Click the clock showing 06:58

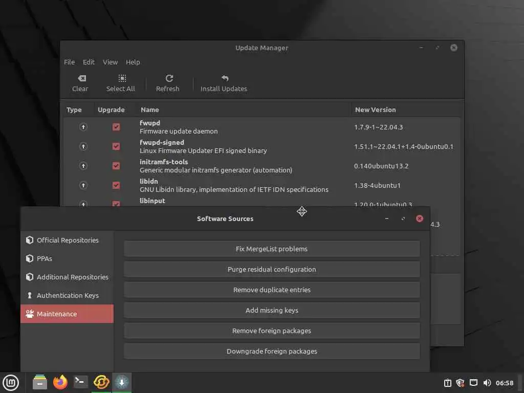[x=504, y=383]
